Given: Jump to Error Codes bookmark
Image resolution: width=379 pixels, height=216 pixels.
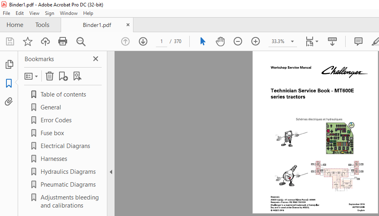Looking at the screenshot, I should (x=56, y=120).
